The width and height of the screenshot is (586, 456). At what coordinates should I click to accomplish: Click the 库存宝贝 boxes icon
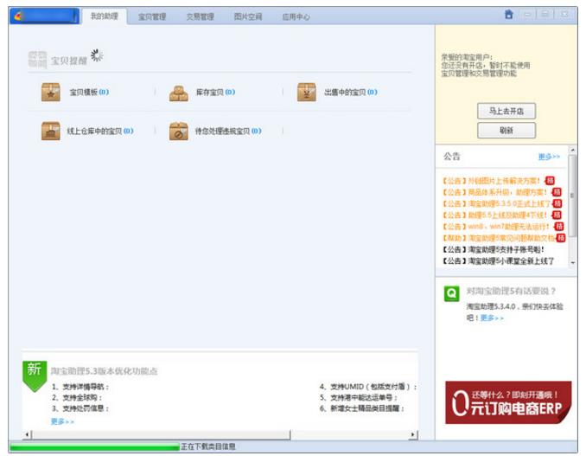coord(178,93)
